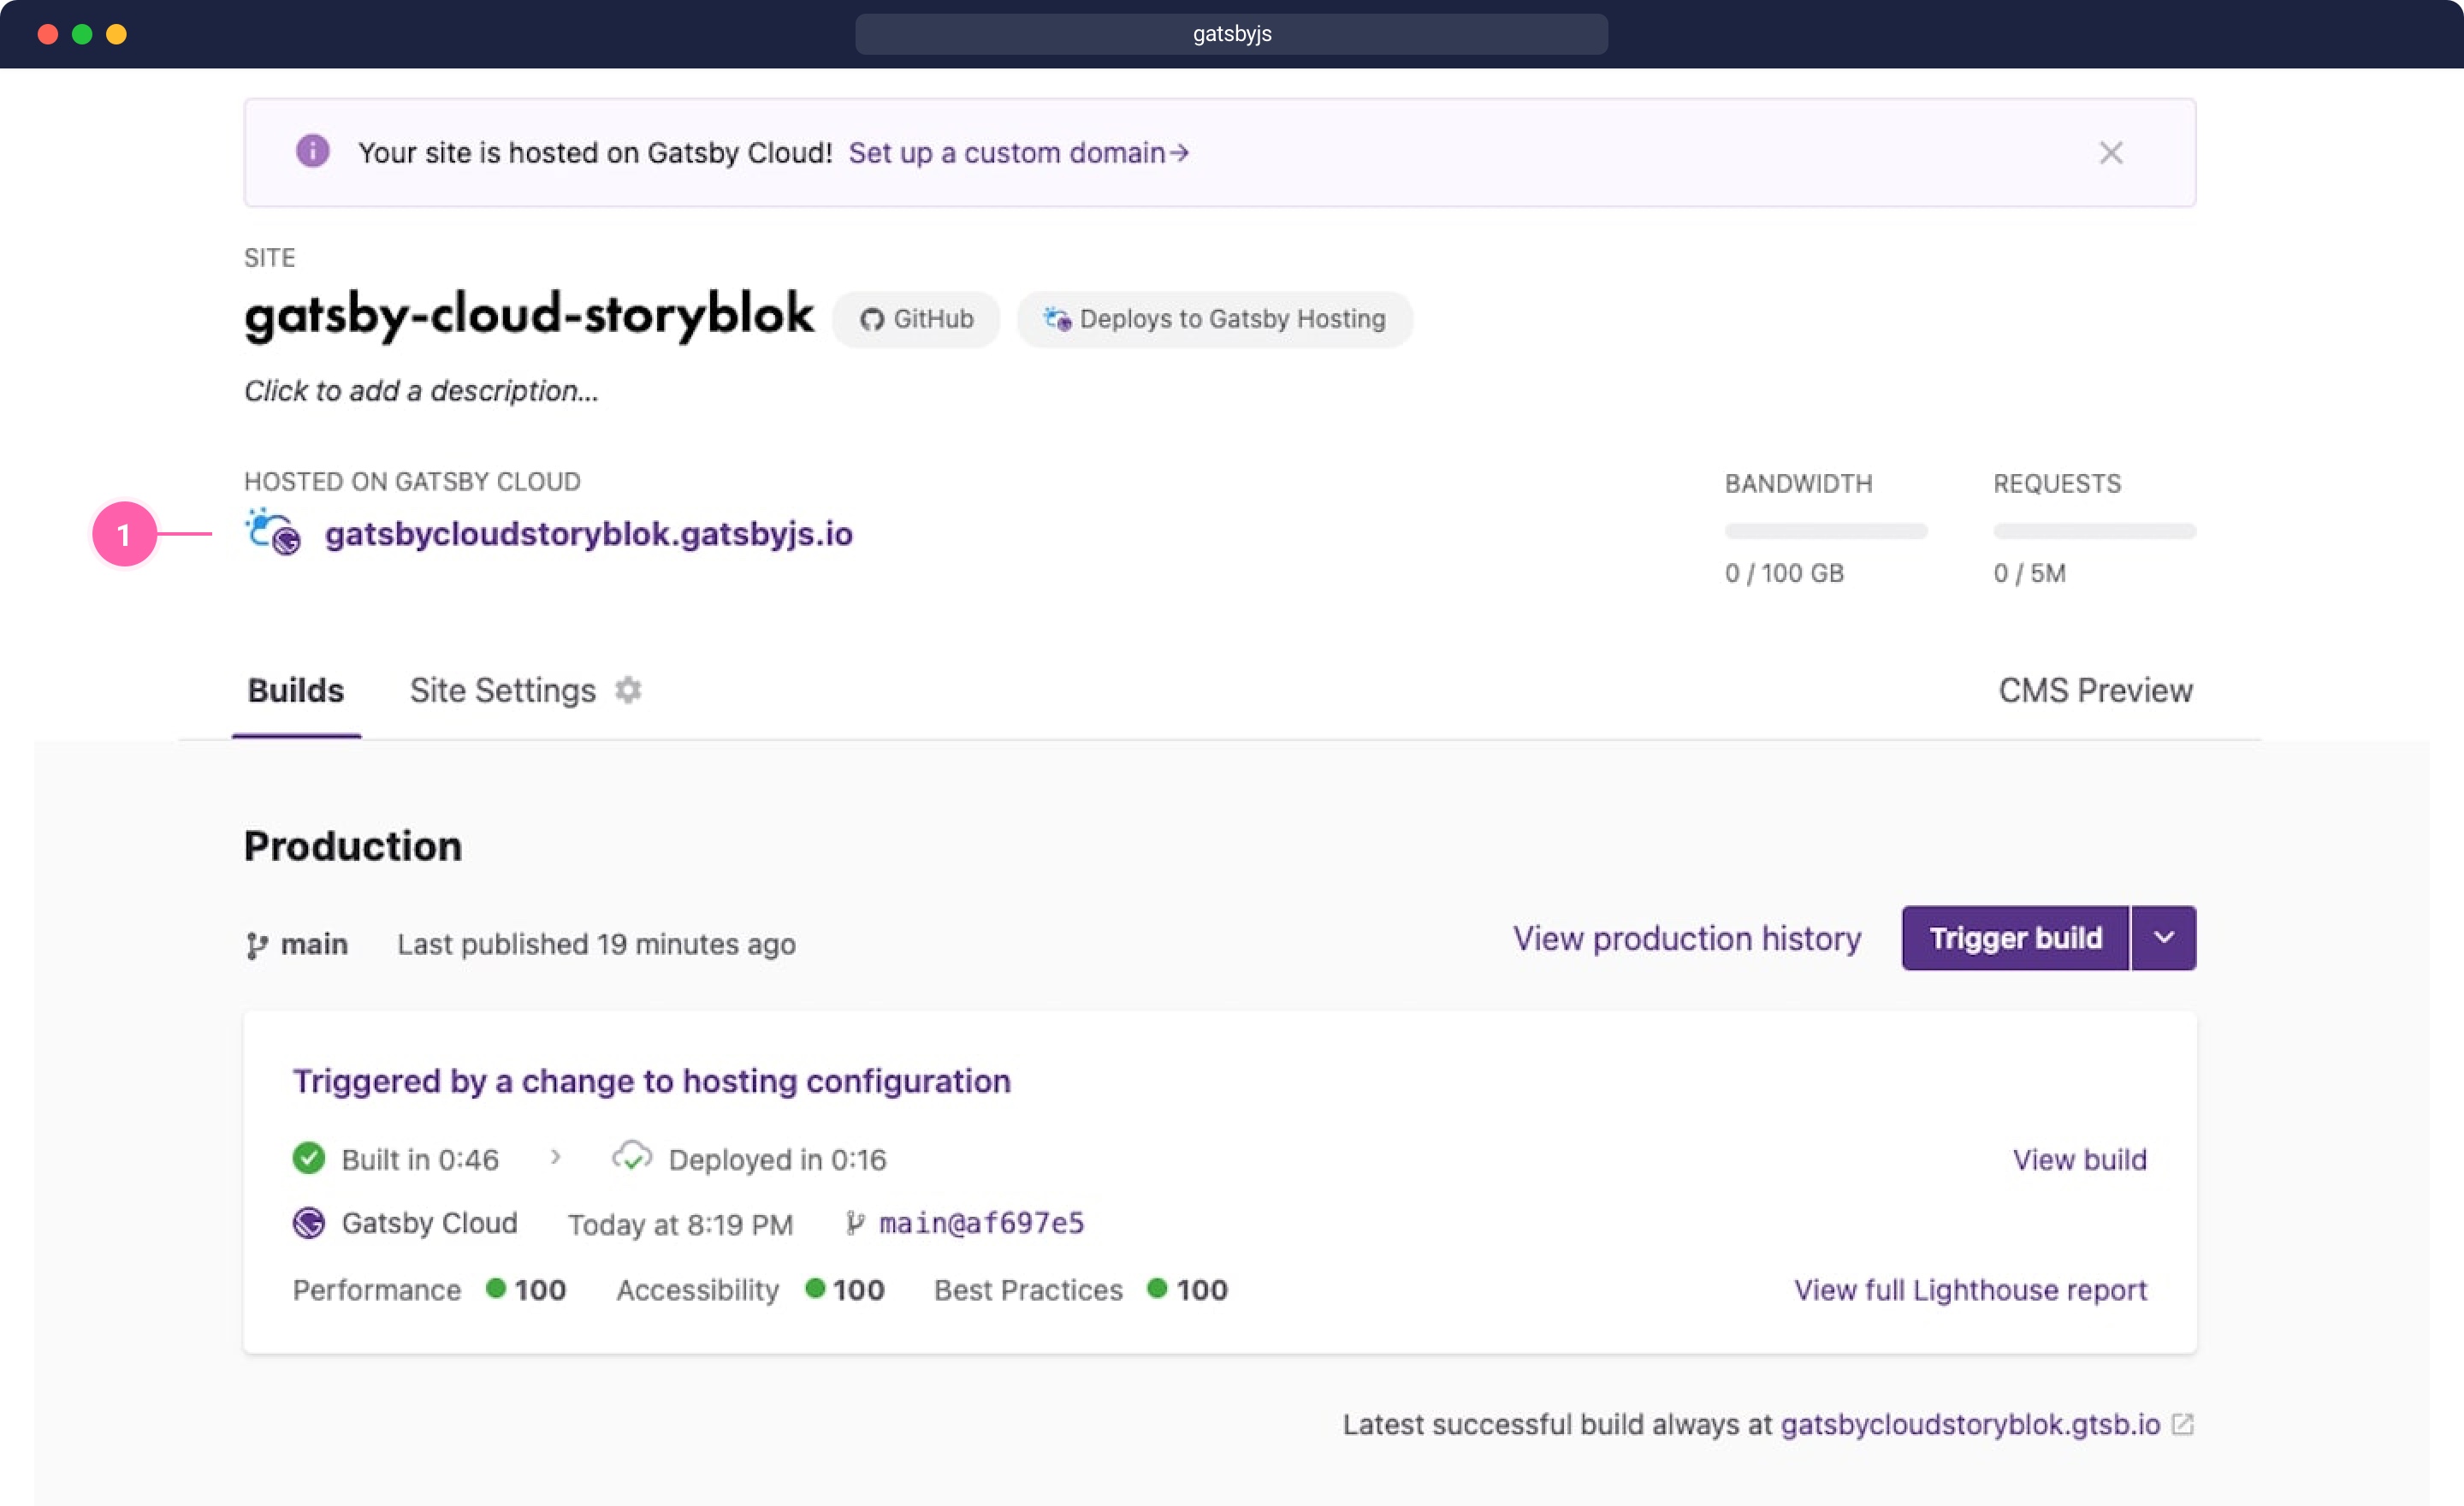Click the Gatsby Cloud hosting icon beside the URL

273,532
